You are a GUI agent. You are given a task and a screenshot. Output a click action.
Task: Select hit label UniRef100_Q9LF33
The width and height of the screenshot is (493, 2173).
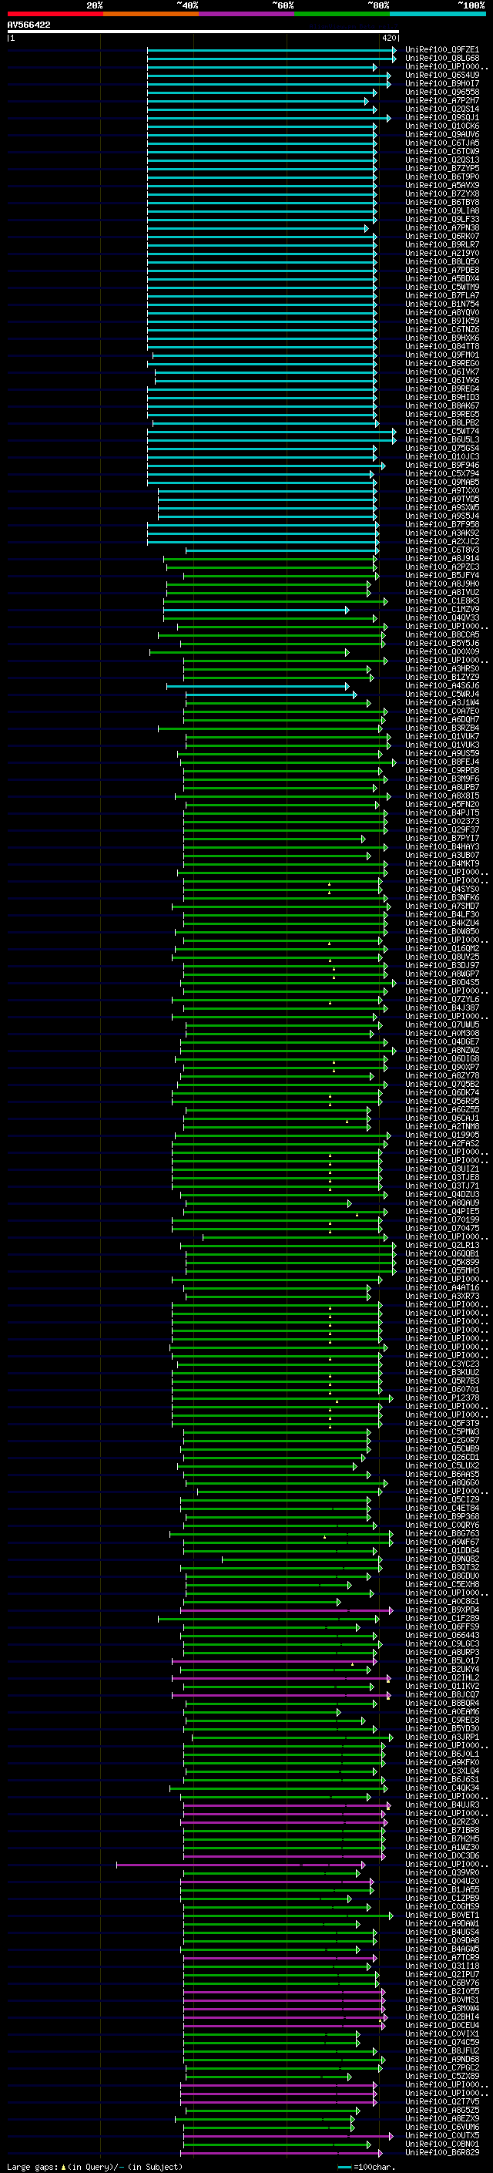441,220
